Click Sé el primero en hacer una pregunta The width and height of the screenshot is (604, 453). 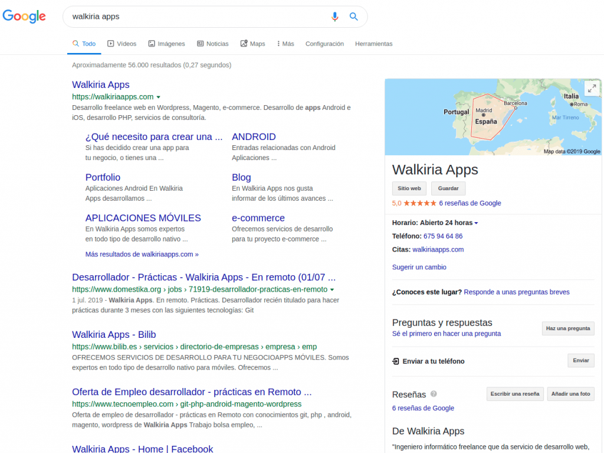(x=447, y=334)
